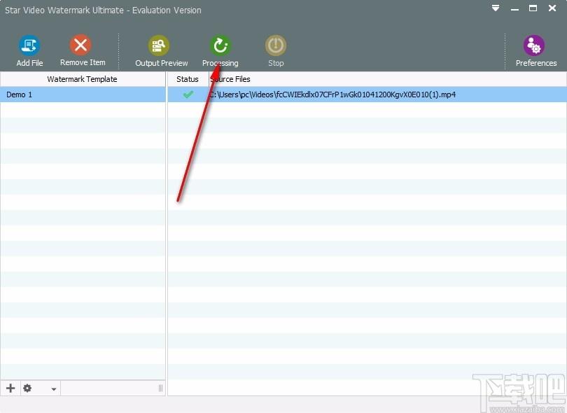Click the Stop icon

276,45
